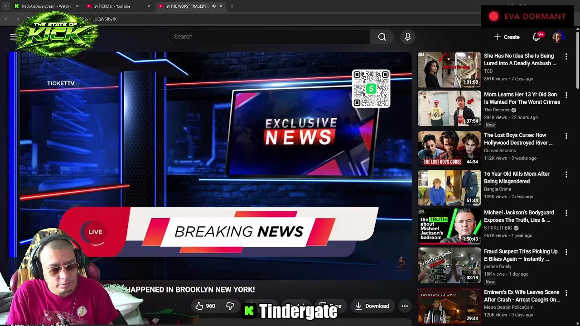Open options for 'Michael Jackson's Bodyguard' video
The height and width of the screenshot is (326, 580).
coord(566,213)
